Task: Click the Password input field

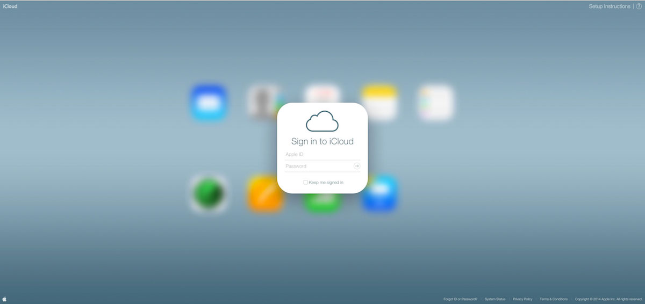Action: 318,166
